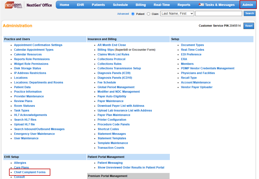
Task: Click the envelope icon beside Tasks & Messages
Action: coord(201,5)
